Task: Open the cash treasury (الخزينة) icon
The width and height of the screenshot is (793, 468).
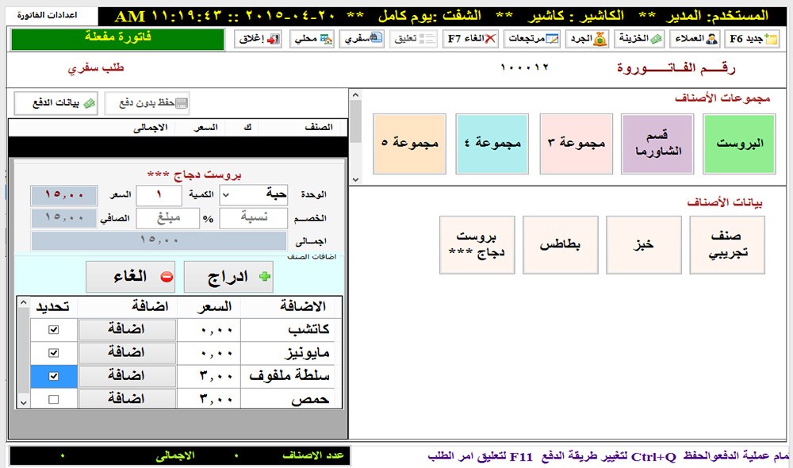Action: click(638, 39)
